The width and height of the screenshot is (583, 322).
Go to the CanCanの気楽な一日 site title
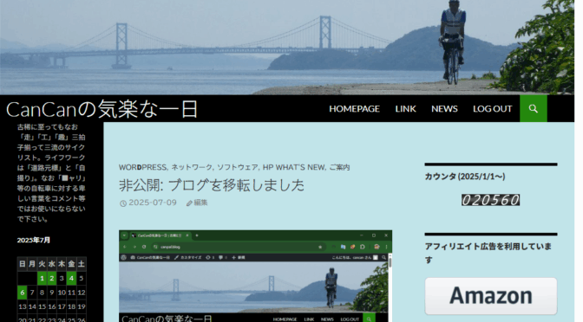click(102, 109)
